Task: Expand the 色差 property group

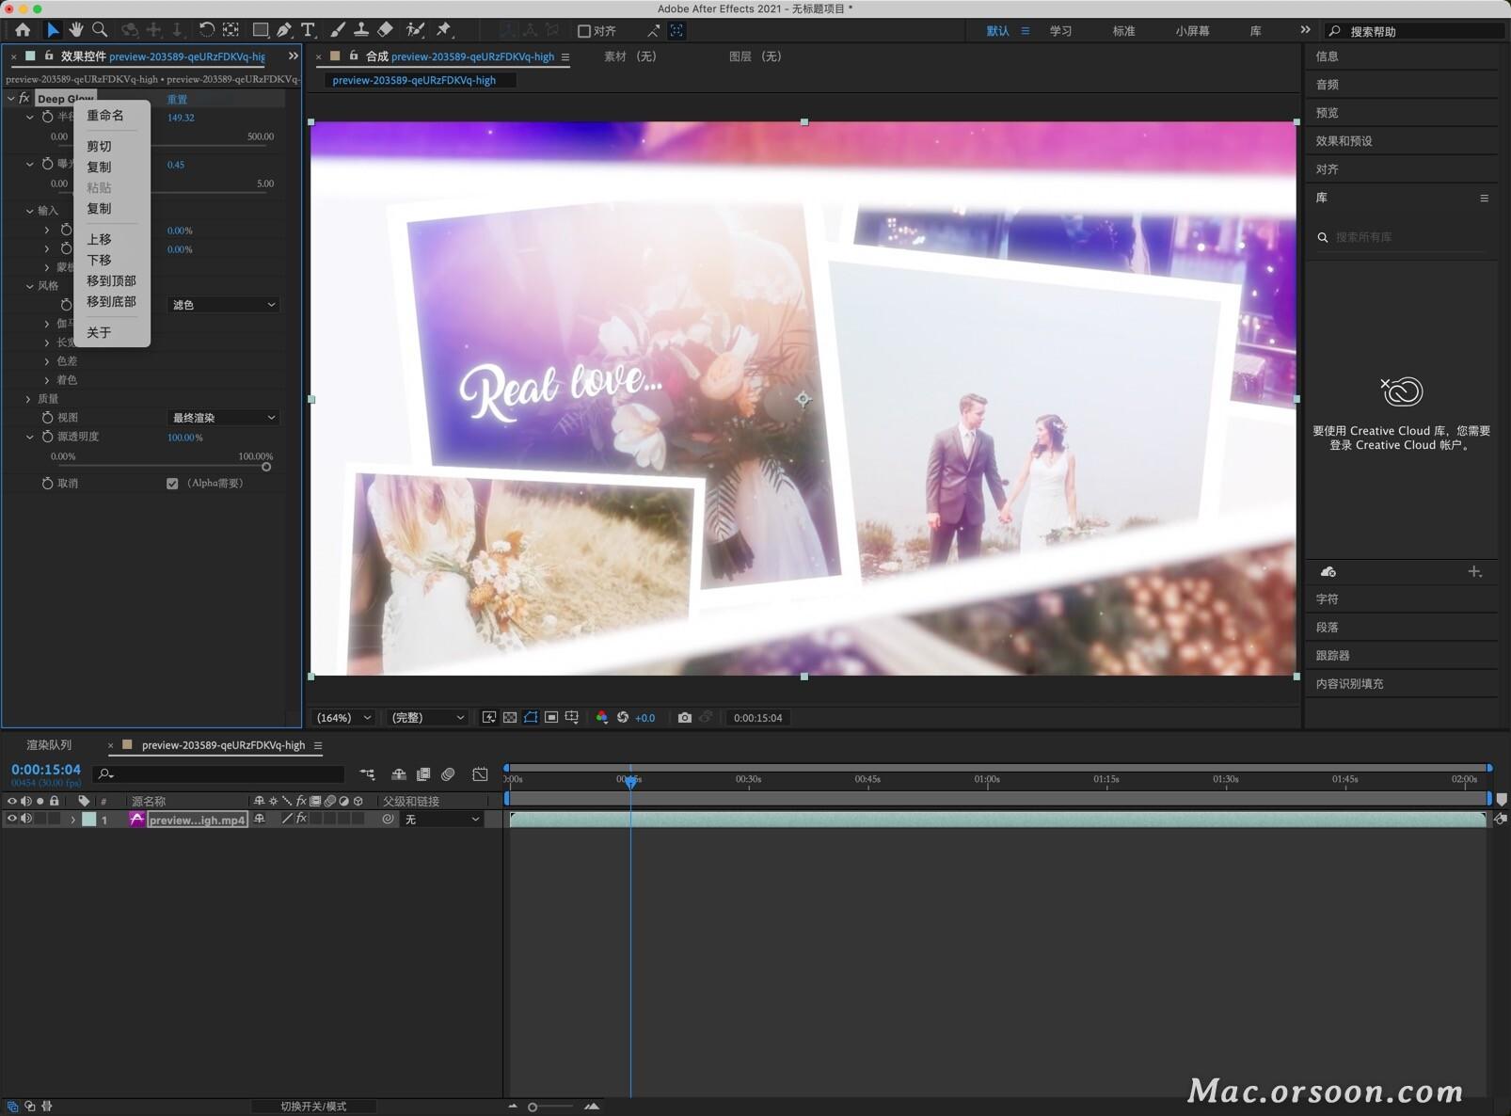Action: (47, 361)
